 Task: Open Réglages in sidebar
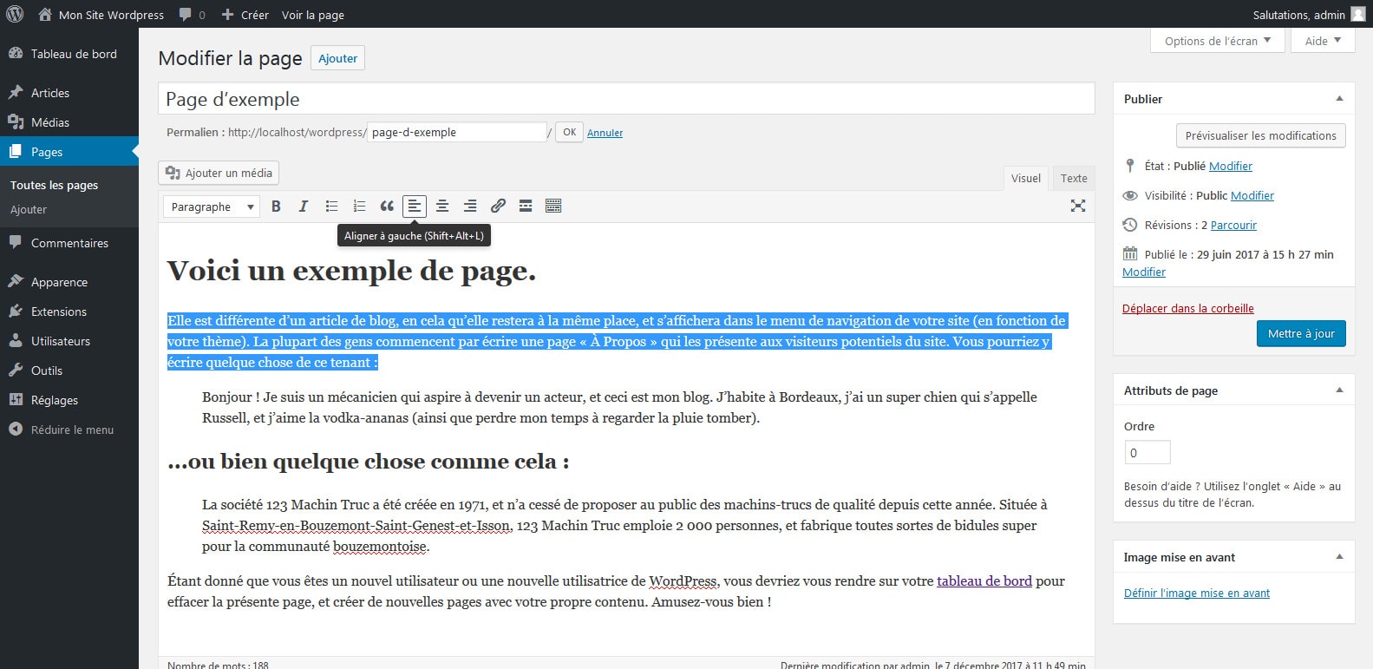(x=69, y=400)
